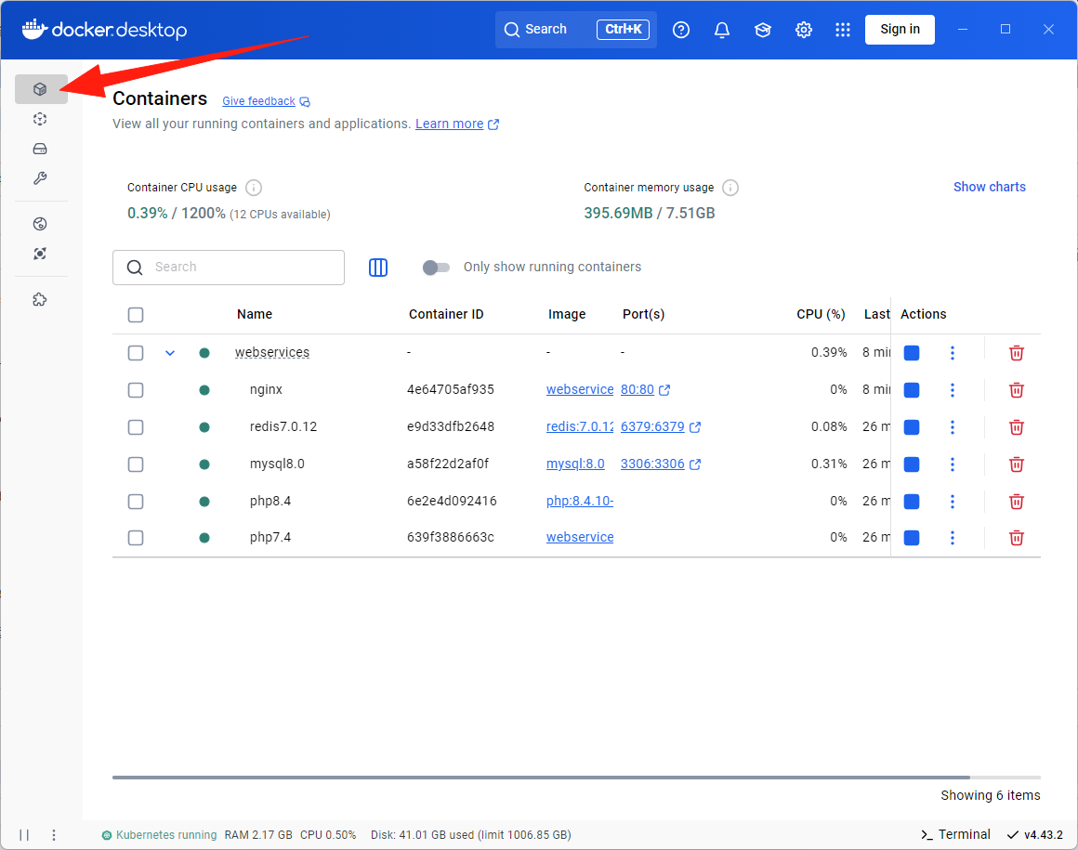Image resolution: width=1078 pixels, height=850 pixels.
Task: Delete the webservices stack
Action: click(1016, 353)
